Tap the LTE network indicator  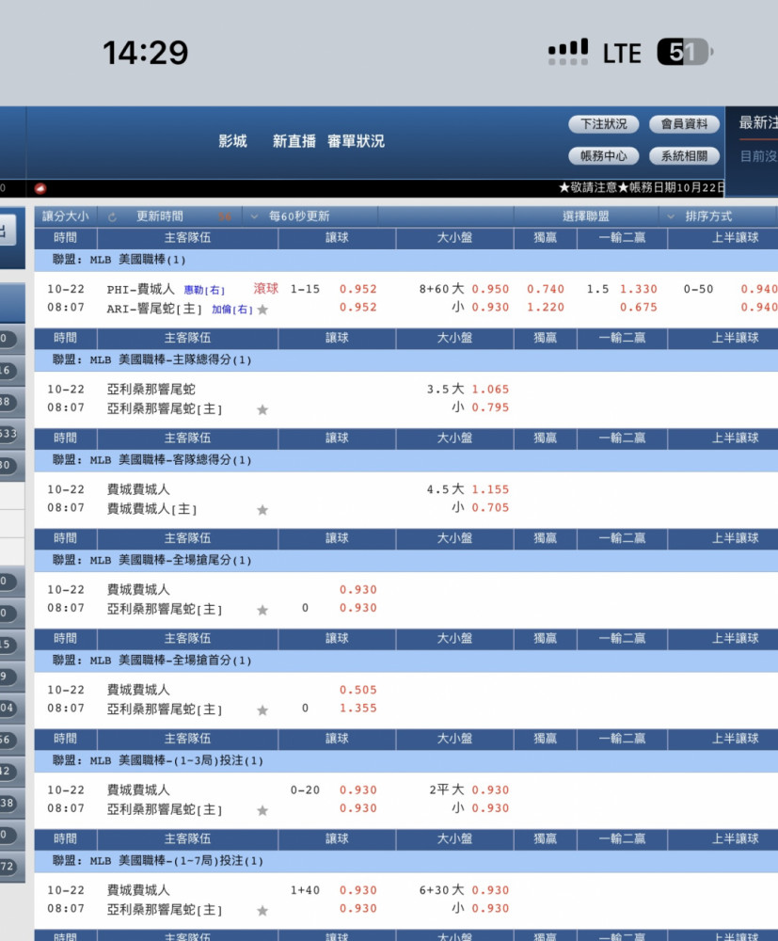click(622, 54)
